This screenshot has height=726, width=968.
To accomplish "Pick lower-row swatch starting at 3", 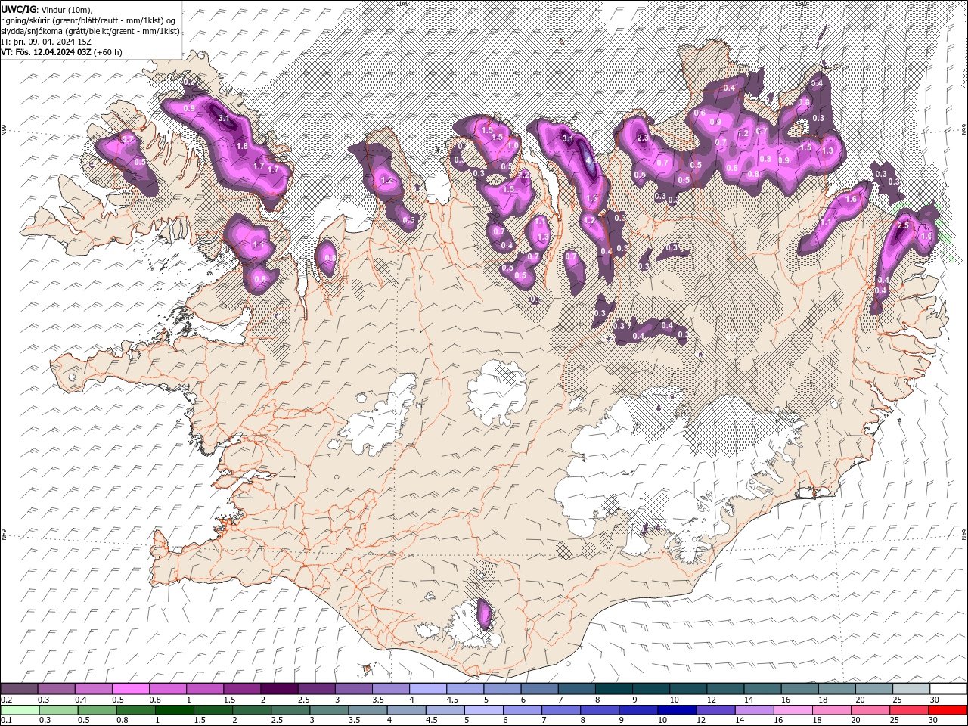I will point(329,710).
